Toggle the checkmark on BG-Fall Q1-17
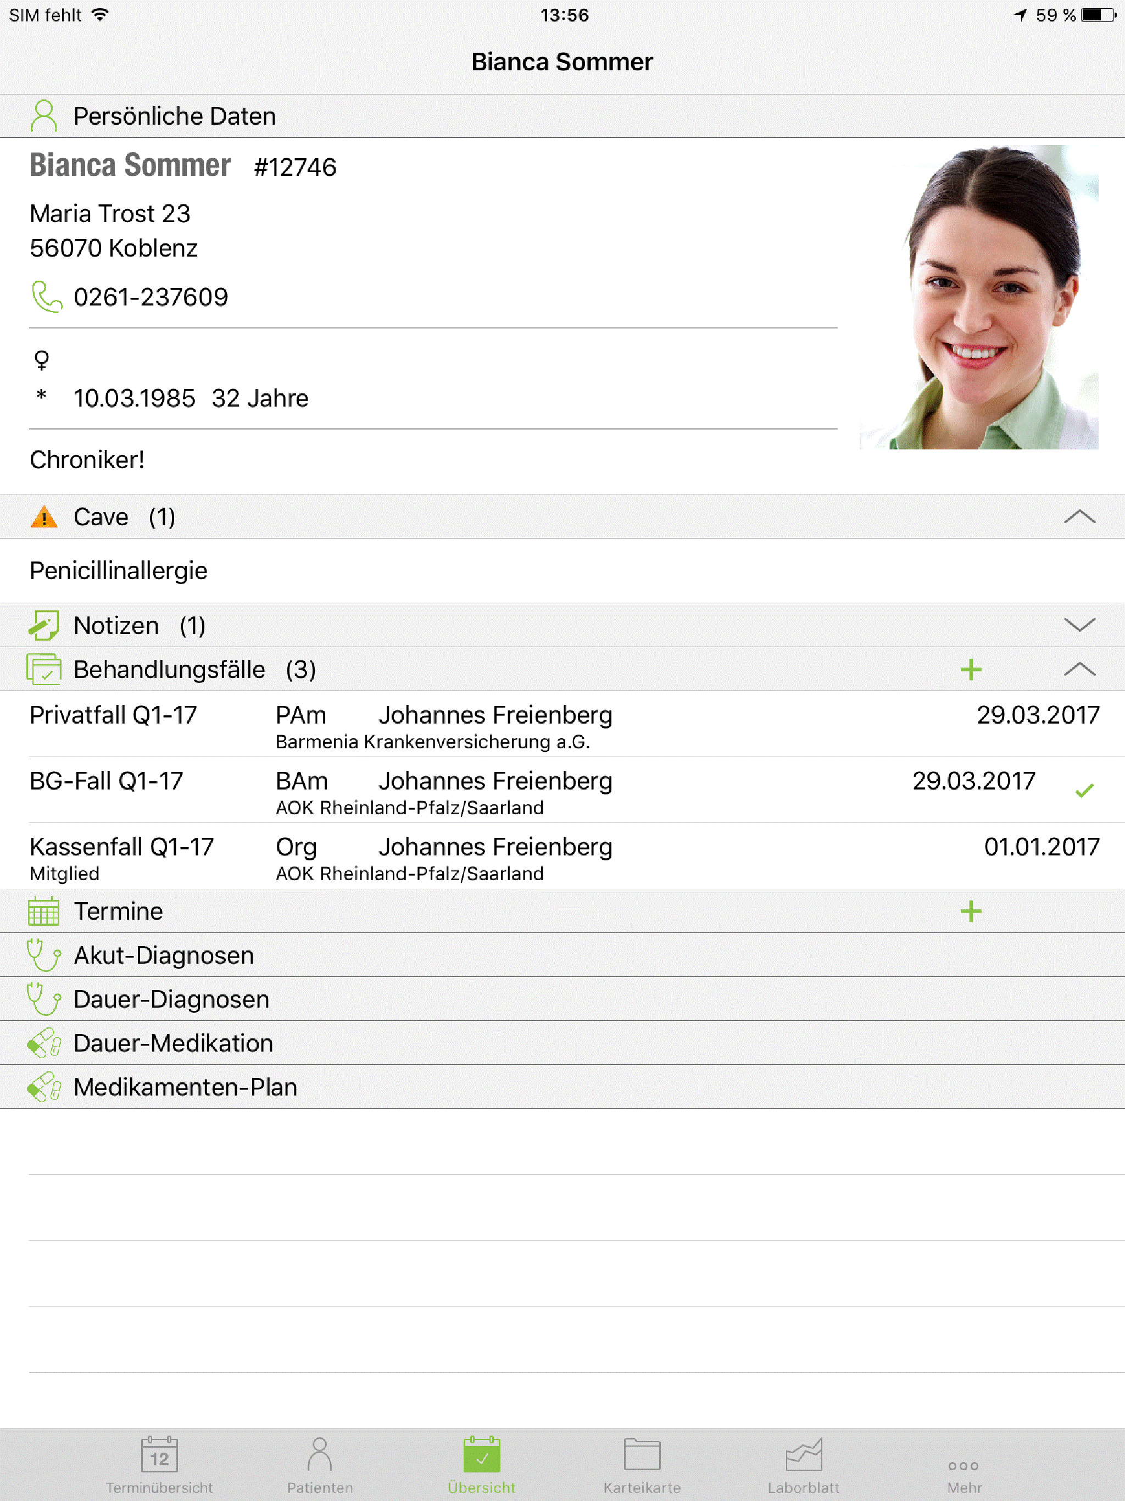This screenshot has width=1125, height=1501. [x=1084, y=790]
